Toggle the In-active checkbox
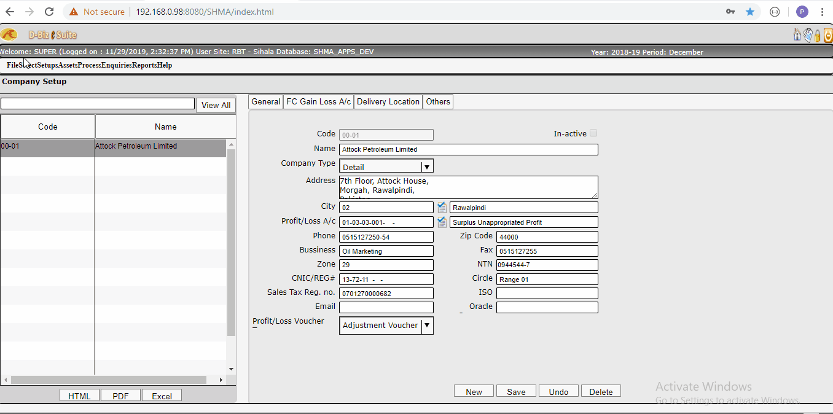 (x=593, y=133)
